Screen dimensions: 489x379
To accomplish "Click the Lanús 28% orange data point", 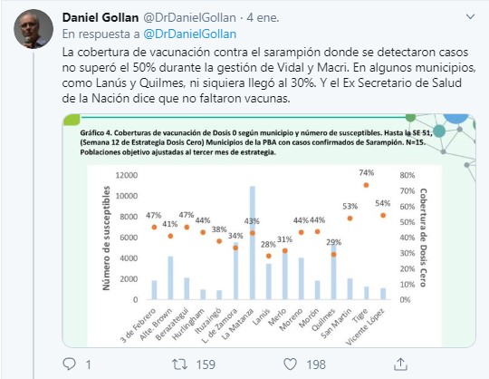I will click(x=269, y=256).
